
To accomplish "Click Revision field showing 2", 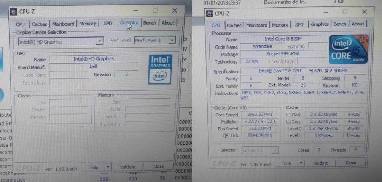I will click(x=126, y=74).
